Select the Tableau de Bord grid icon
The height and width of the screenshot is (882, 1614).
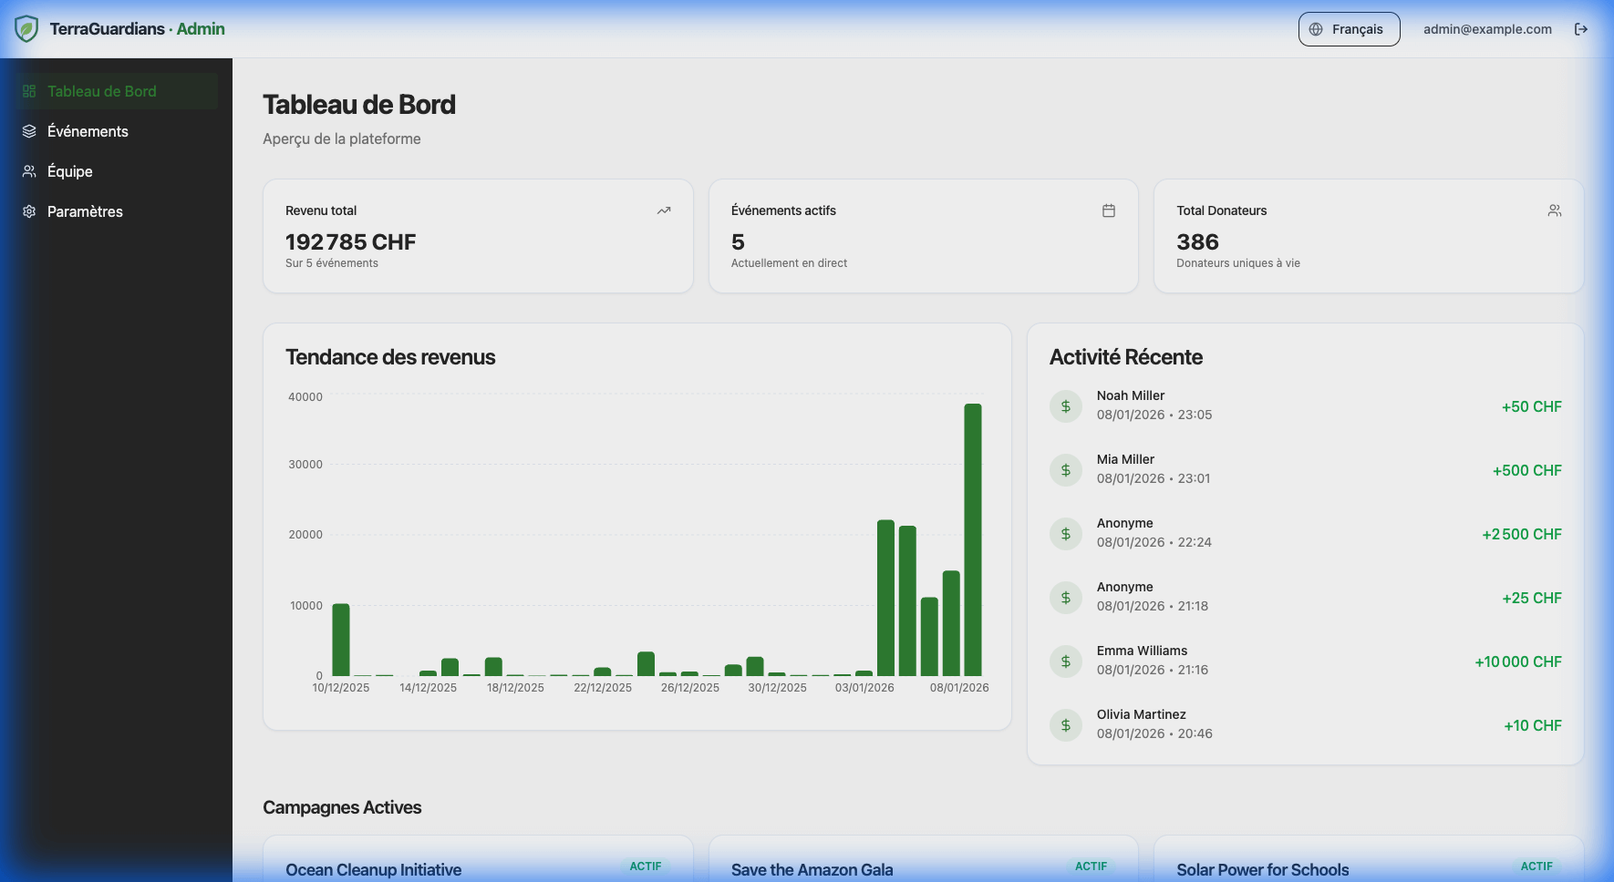(29, 91)
